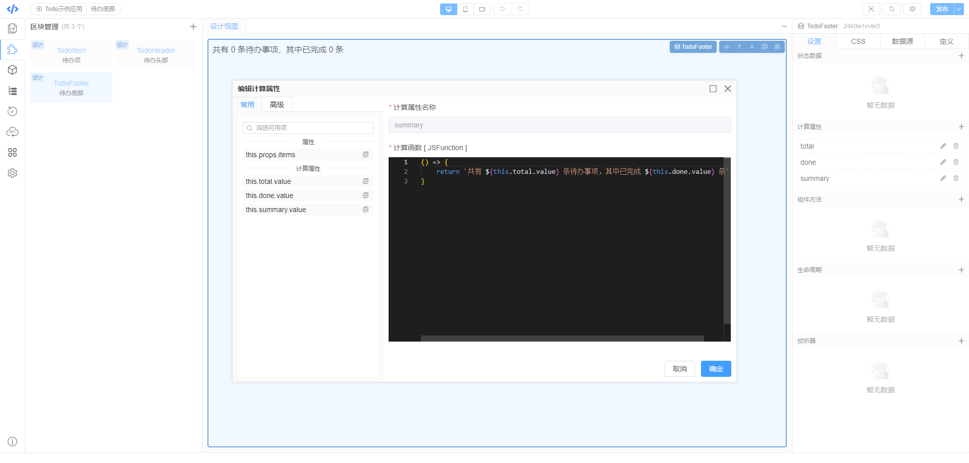Switch to tablet preview mode
969x463 pixels.
point(482,9)
